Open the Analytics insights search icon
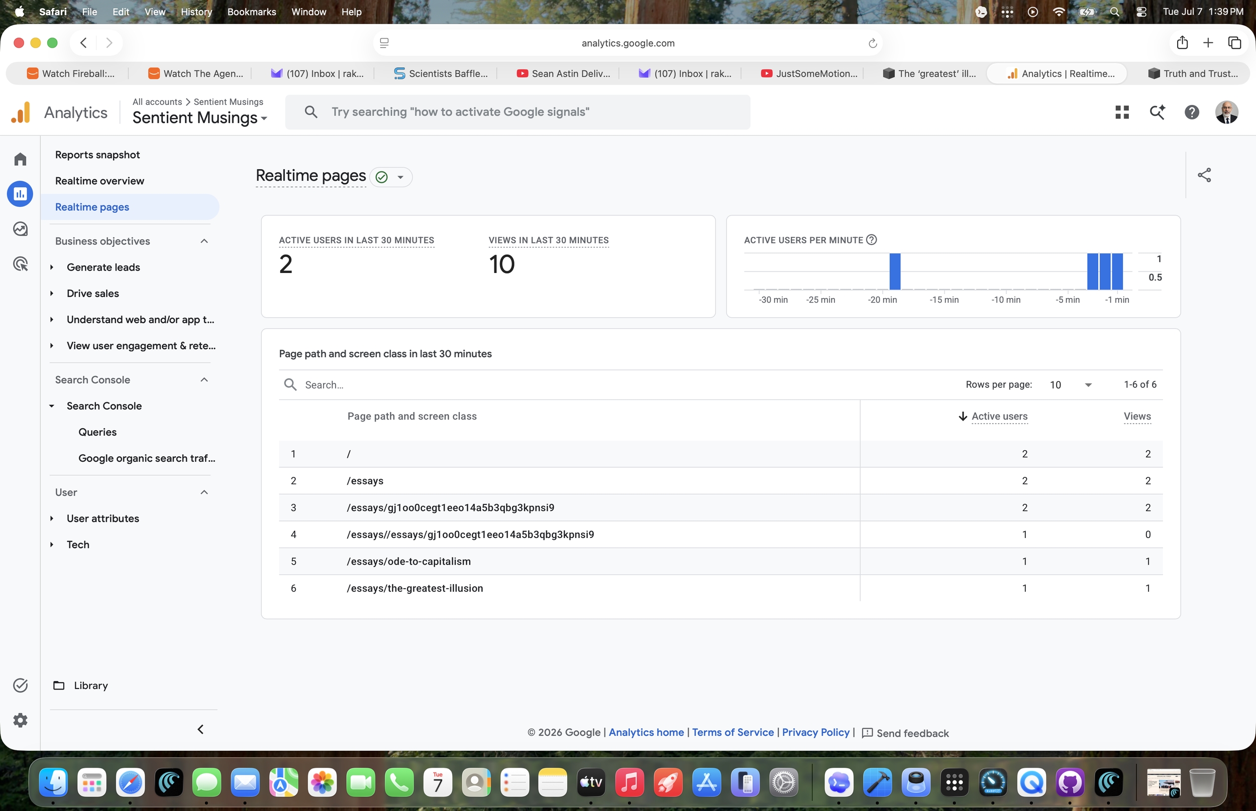Image resolution: width=1256 pixels, height=811 pixels. pos(1157,112)
